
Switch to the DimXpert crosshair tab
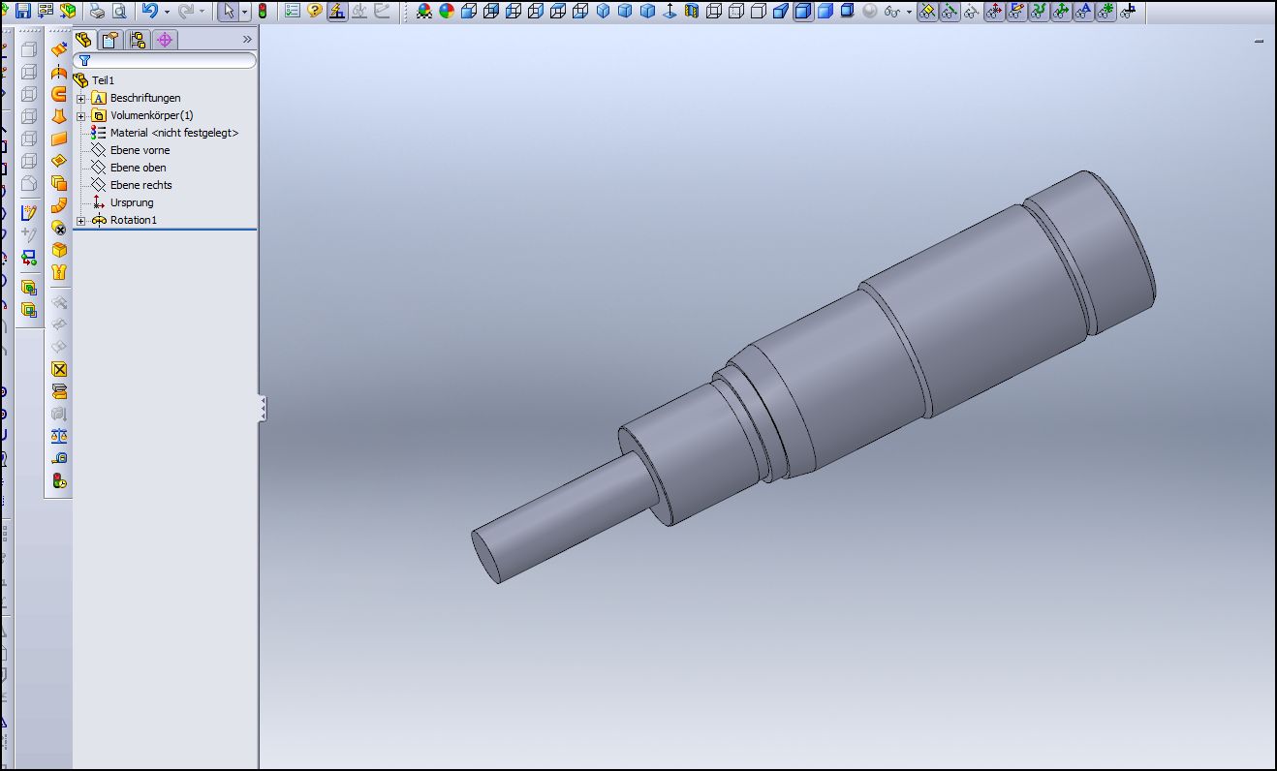(164, 40)
